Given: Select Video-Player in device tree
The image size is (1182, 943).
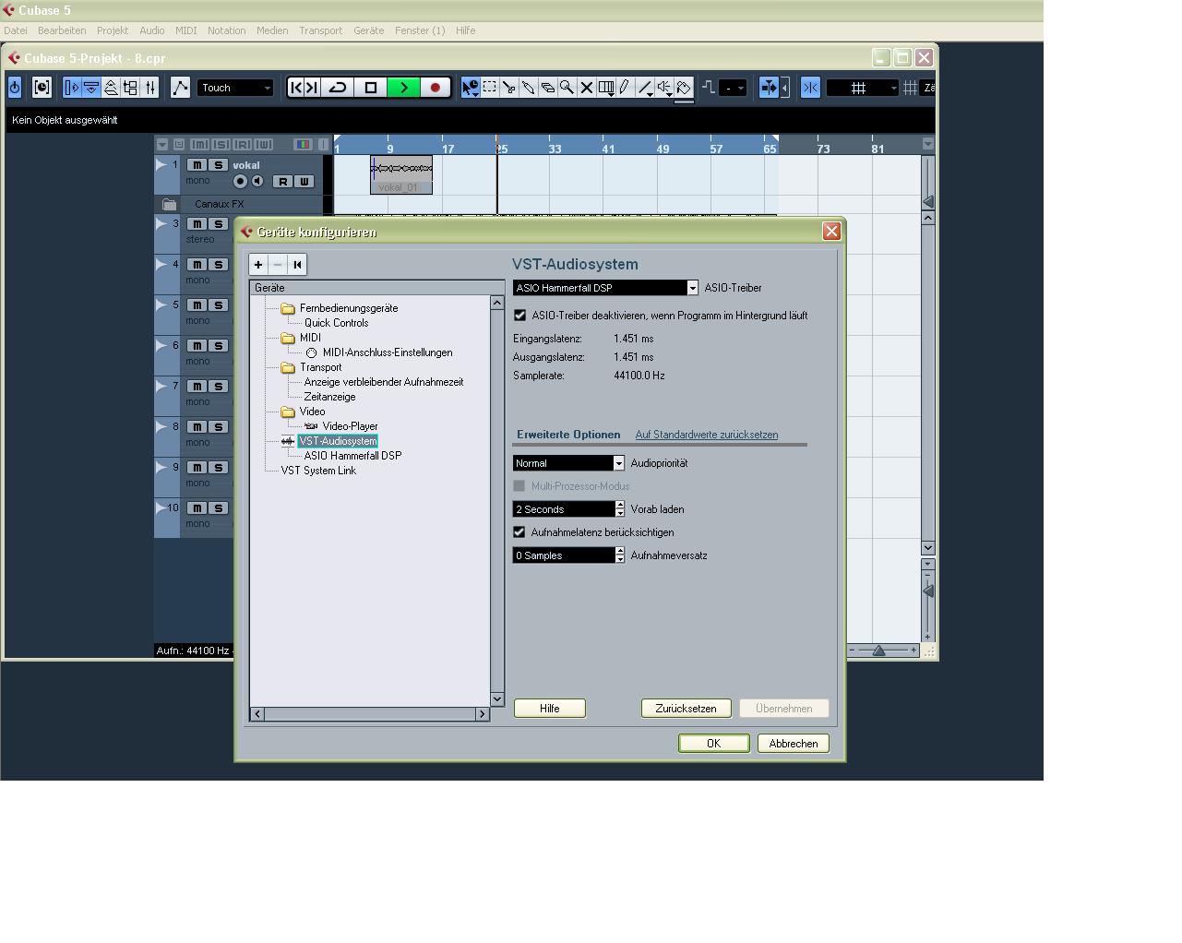Looking at the screenshot, I should [x=350, y=426].
